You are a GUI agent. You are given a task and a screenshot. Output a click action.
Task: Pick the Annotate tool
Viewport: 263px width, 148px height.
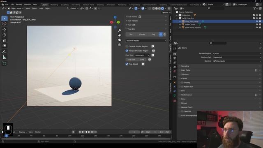5,52
